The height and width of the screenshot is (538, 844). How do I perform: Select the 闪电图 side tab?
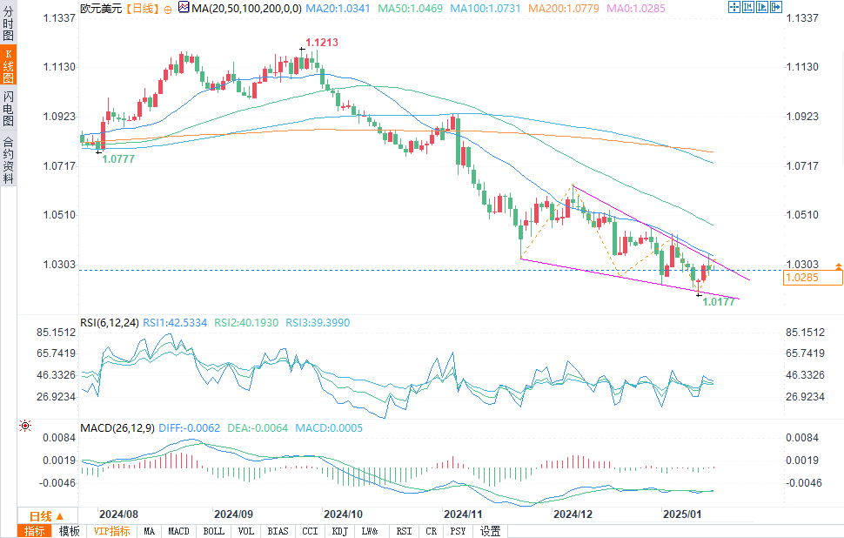8,108
